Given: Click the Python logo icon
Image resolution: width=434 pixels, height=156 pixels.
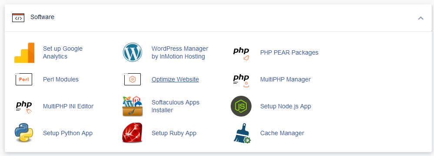Looking at the screenshot, I should pos(24,133).
